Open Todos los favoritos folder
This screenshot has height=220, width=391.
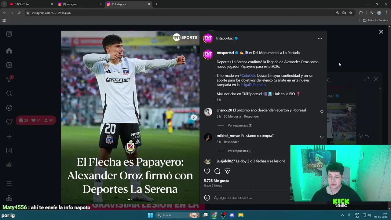coord(375,20)
